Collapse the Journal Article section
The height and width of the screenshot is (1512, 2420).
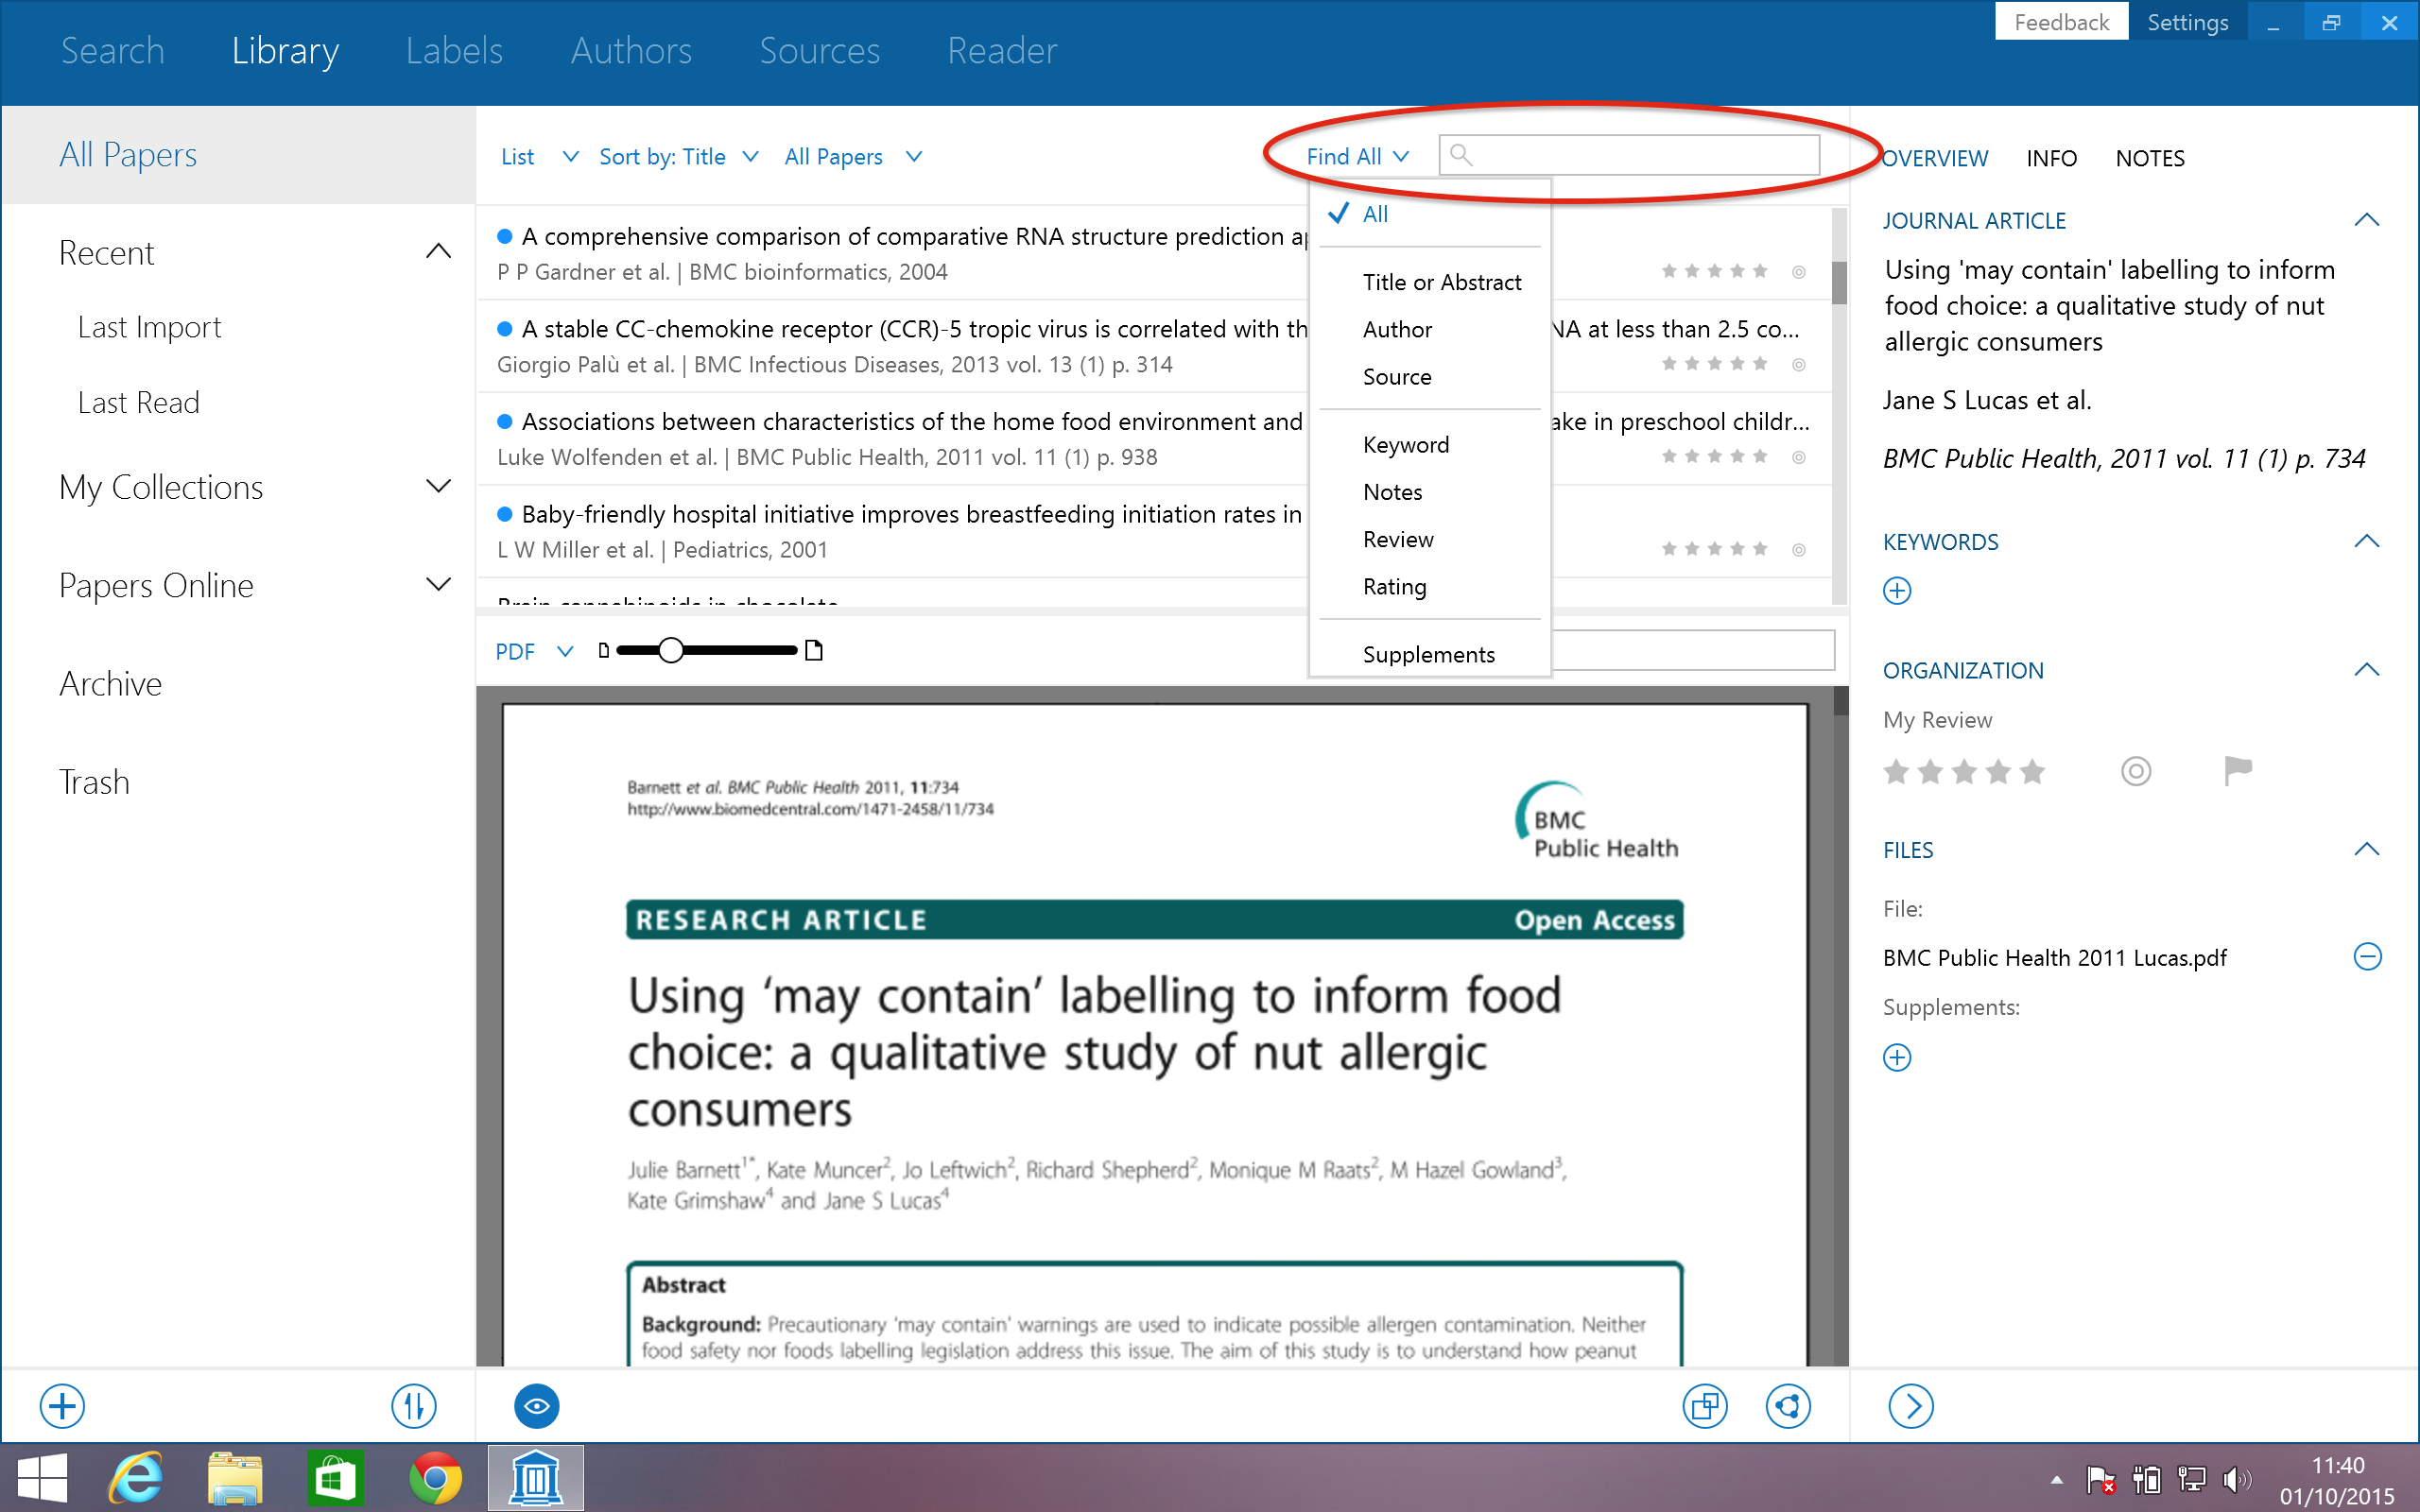[2366, 220]
